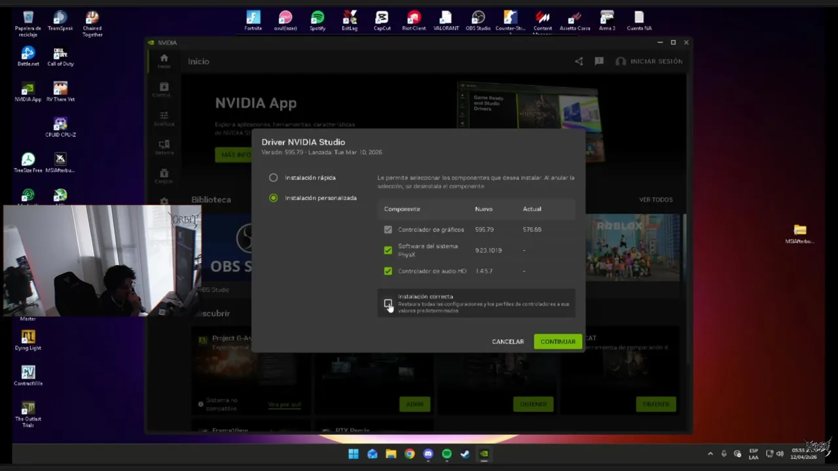Open Discord from the taskbar
Screen dimensions: 838x471
click(x=428, y=454)
